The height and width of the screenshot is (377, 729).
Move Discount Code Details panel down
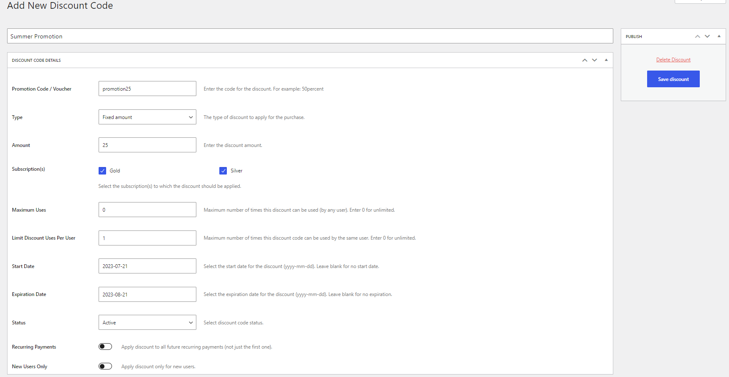(x=594, y=60)
